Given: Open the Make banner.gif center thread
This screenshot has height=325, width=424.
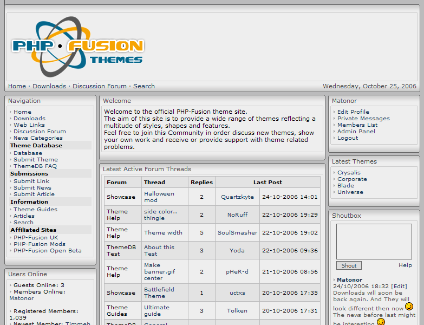Looking at the screenshot, I should coord(160,271).
